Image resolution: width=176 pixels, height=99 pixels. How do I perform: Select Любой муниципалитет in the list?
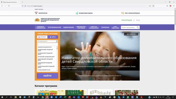click(45, 47)
